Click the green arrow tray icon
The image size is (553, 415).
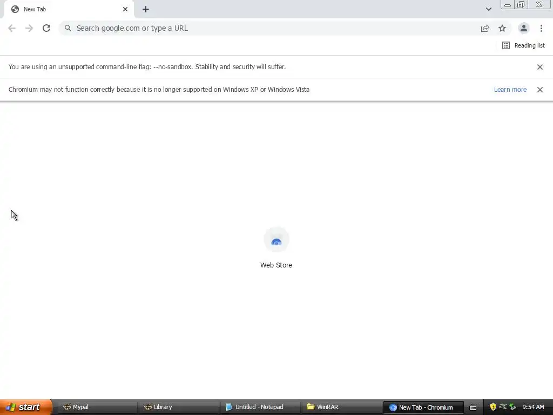point(512,407)
